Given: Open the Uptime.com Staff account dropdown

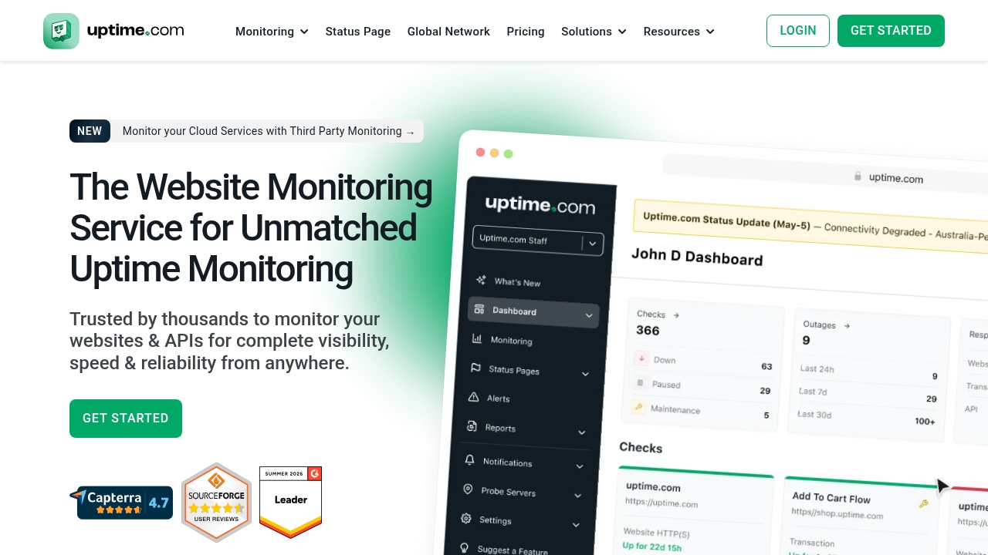Looking at the screenshot, I should pyautogui.click(x=537, y=240).
